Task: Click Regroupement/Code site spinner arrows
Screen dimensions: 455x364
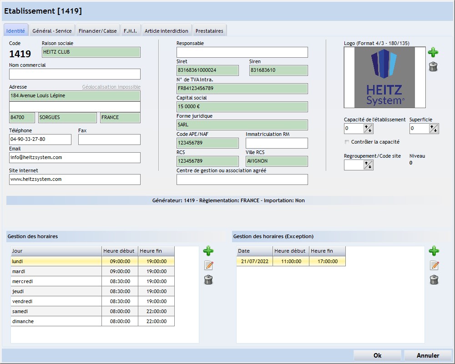Action: pyautogui.click(x=368, y=165)
